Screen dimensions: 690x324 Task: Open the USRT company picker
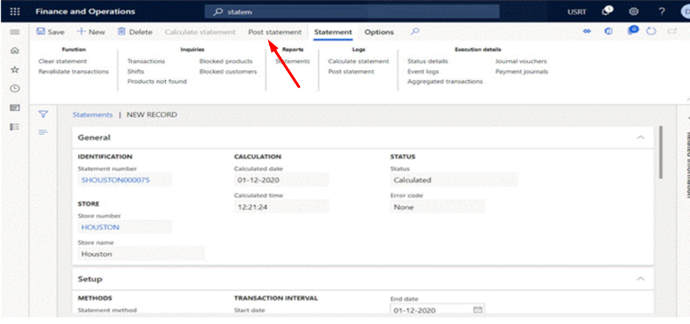[576, 12]
